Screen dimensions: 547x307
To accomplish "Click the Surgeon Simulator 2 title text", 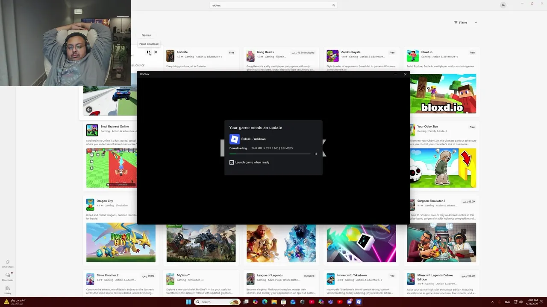I will coord(431,201).
